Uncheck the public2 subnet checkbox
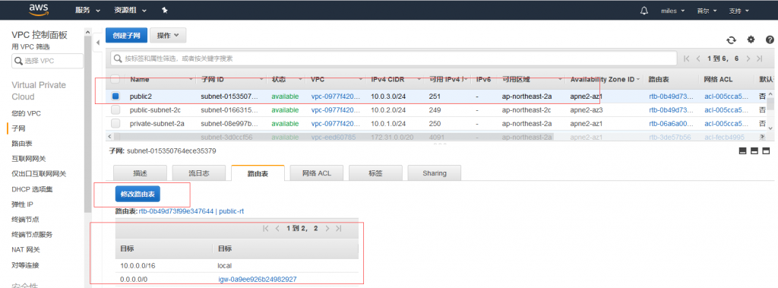The image size is (778, 288). [115, 96]
